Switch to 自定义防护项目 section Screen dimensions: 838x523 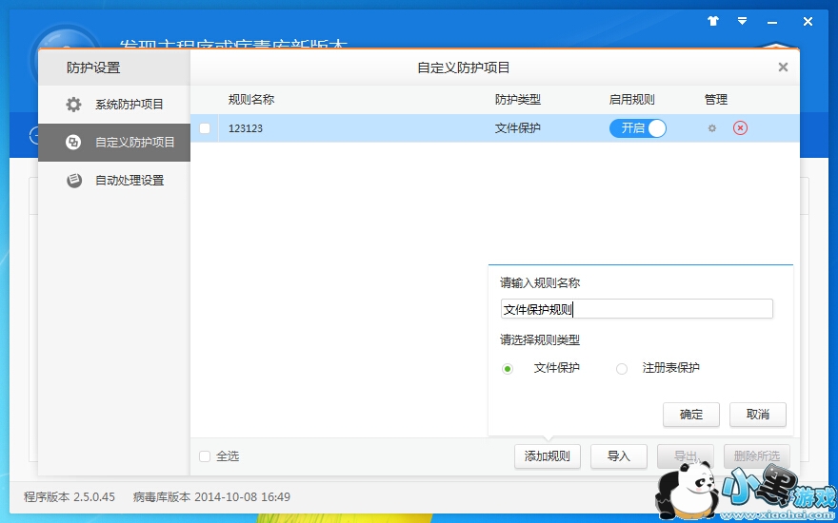click(x=114, y=143)
